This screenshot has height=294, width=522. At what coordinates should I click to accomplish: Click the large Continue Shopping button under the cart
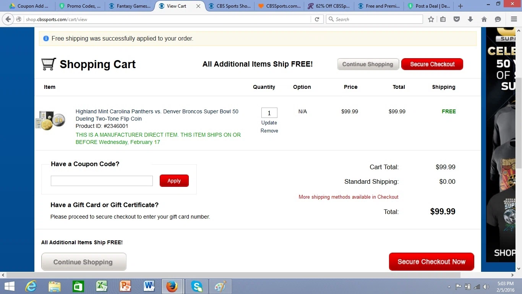coord(84,262)
